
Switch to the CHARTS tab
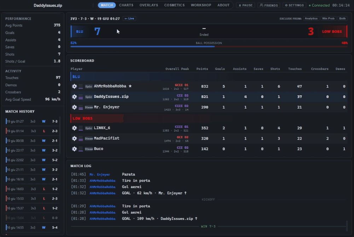click(x=126, y=5)
